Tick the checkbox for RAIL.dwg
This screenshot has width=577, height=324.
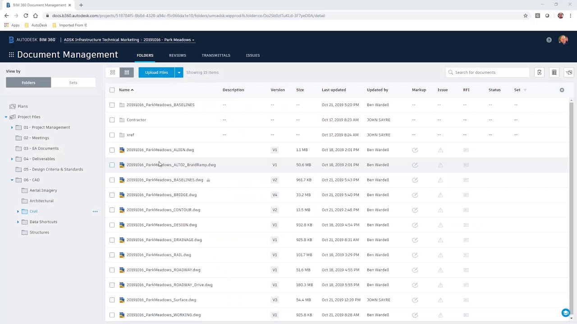[x=112, y=255]
